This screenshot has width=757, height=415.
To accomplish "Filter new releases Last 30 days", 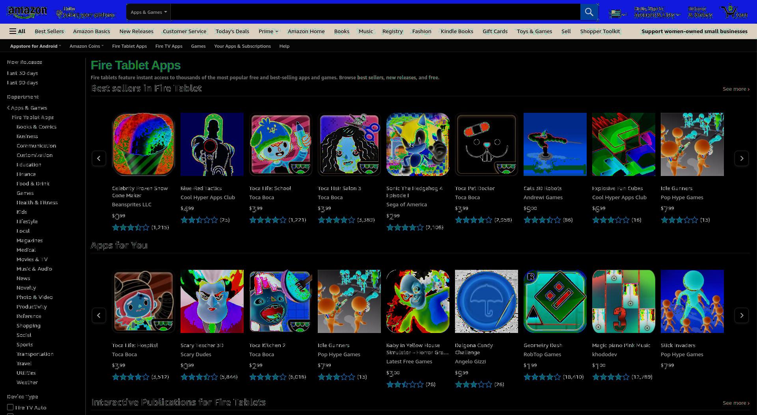I will (x=22, y=73).
